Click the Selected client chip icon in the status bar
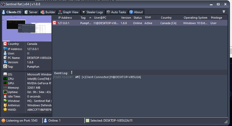232x126 pixels. pyautogui.click(x=88, y=121)
